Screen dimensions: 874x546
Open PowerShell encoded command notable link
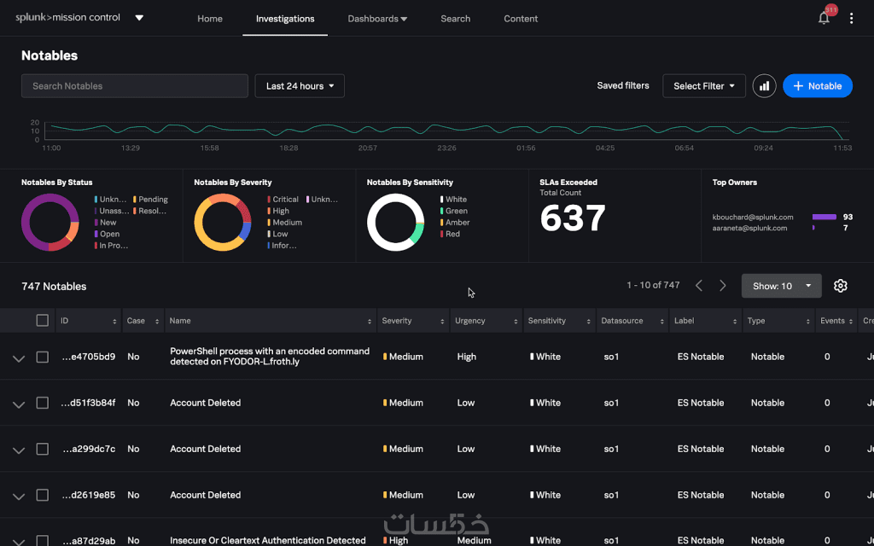point(270,357)
